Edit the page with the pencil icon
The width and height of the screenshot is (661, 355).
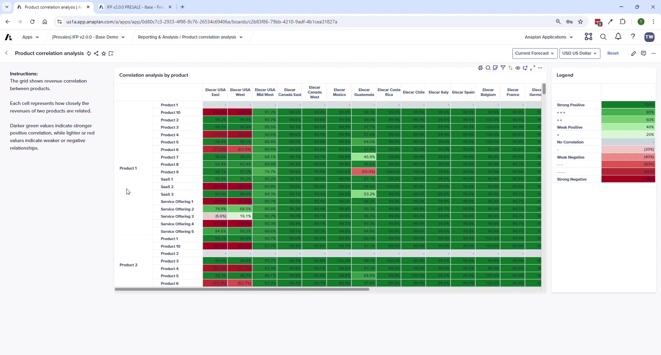tap(634, 53)
